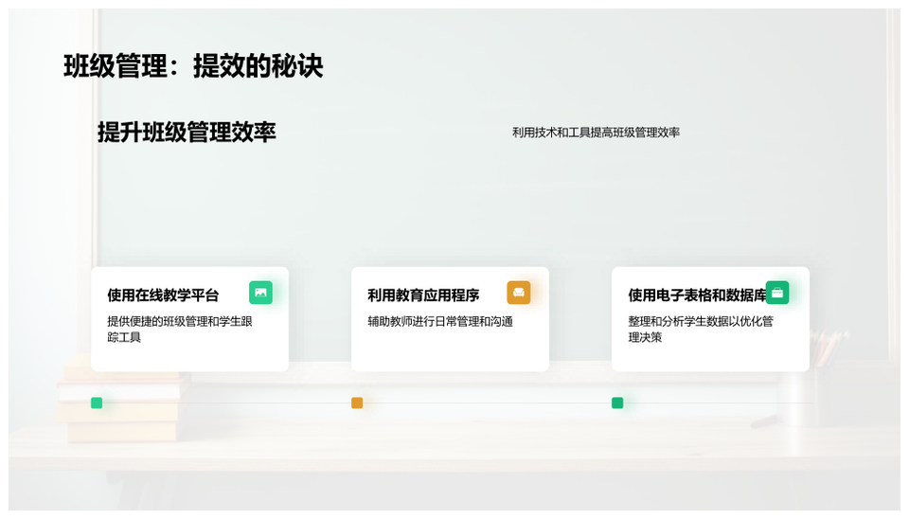The height and width of the screenshot is (519, 909).
Task: Select the orange square timeline marker
Action: (357, 403)
